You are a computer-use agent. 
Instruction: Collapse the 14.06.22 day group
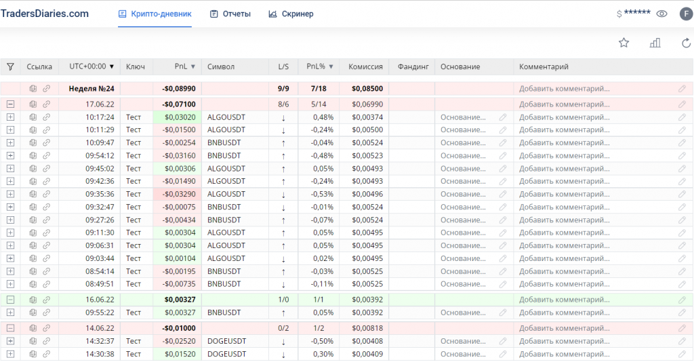coord(10,328)
